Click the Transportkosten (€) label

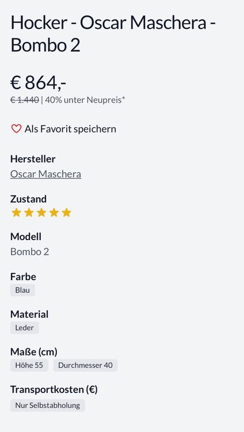(x=54, y=389)
